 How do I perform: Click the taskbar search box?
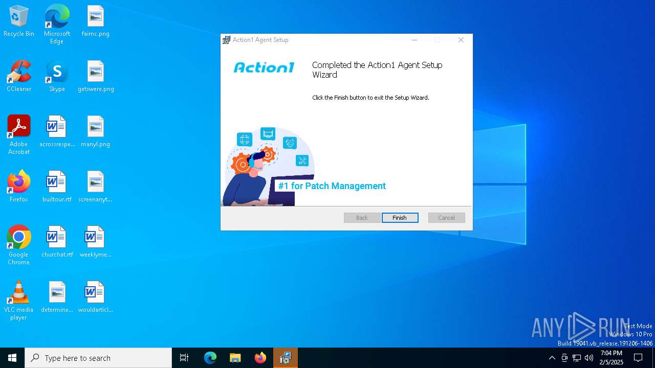click(98, 358)
